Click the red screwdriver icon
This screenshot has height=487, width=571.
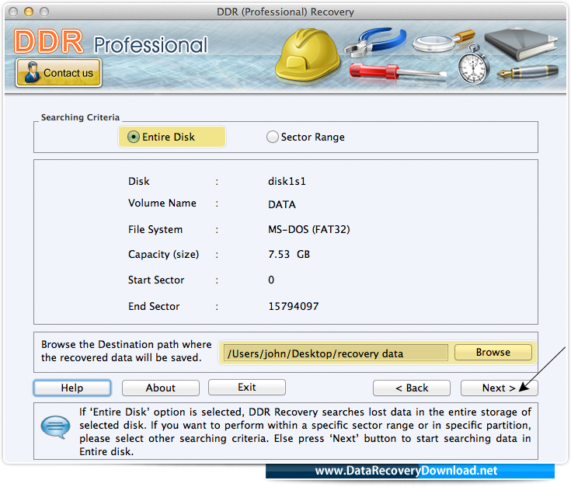[x=398, y=71]
